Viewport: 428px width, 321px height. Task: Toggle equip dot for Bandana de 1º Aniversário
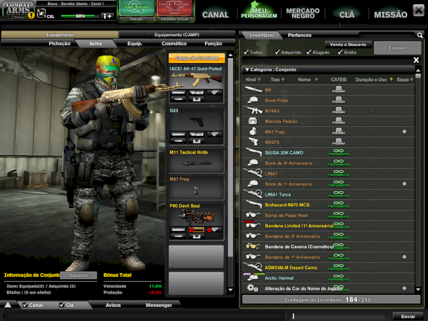pos(404,257)
